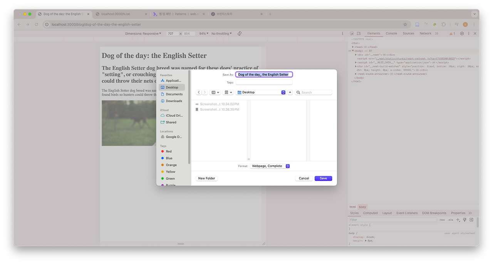Click the inspect element picker icon in DevTools
The width and height of the screenshot is (493, 264).
352,34
